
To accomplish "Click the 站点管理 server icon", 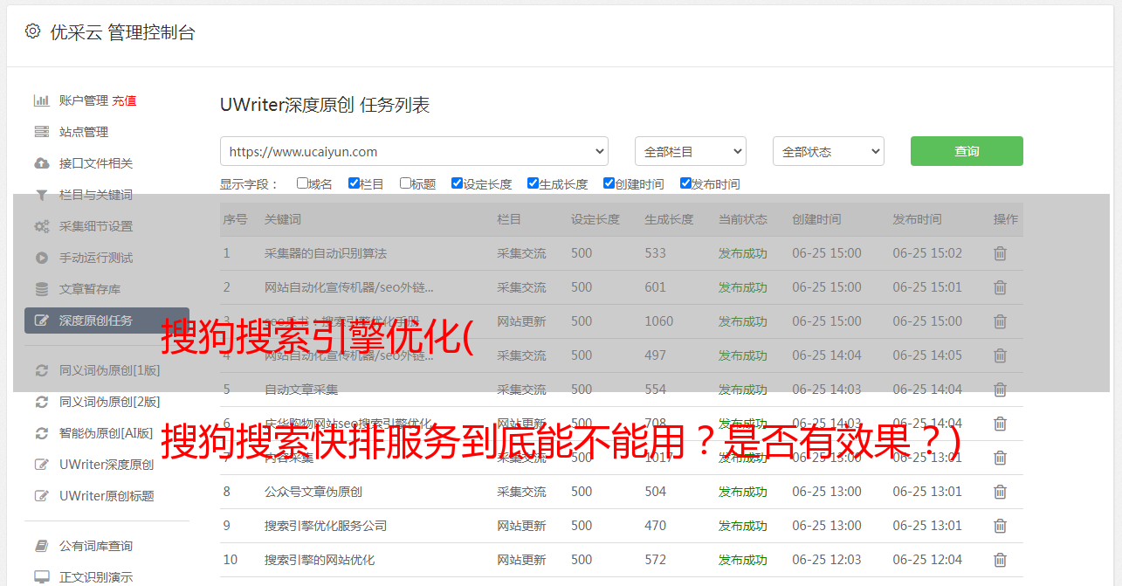I will point(41,132).
